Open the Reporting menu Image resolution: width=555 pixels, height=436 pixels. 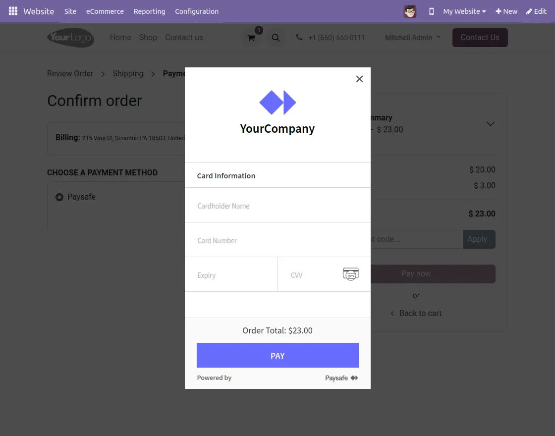tap(149, 11)
